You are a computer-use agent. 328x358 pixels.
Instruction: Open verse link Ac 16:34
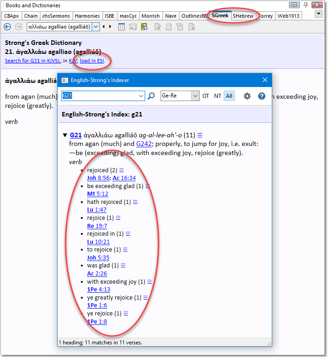click(124, 178)
